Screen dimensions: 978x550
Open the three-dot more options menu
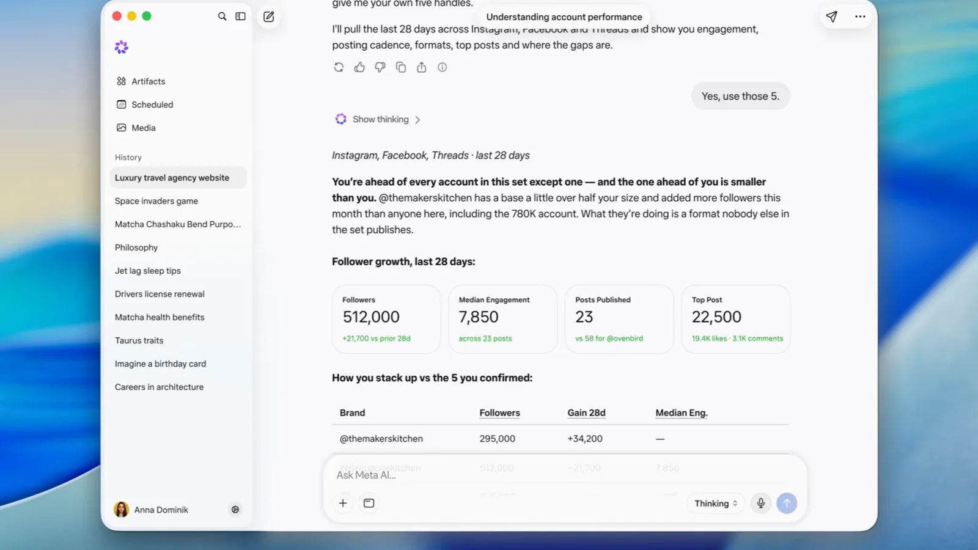pos(860,16)
